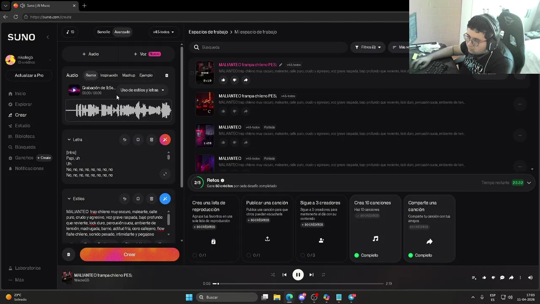Open the Sigue a 3 creadores challenge card
The width and height of the screenshot is (540, 304).
click(x=321, y=228)
